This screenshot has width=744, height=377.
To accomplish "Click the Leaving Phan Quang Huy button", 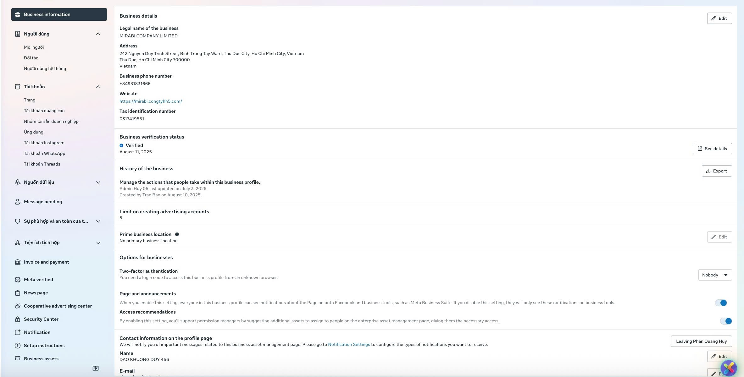I will point(702,341).
